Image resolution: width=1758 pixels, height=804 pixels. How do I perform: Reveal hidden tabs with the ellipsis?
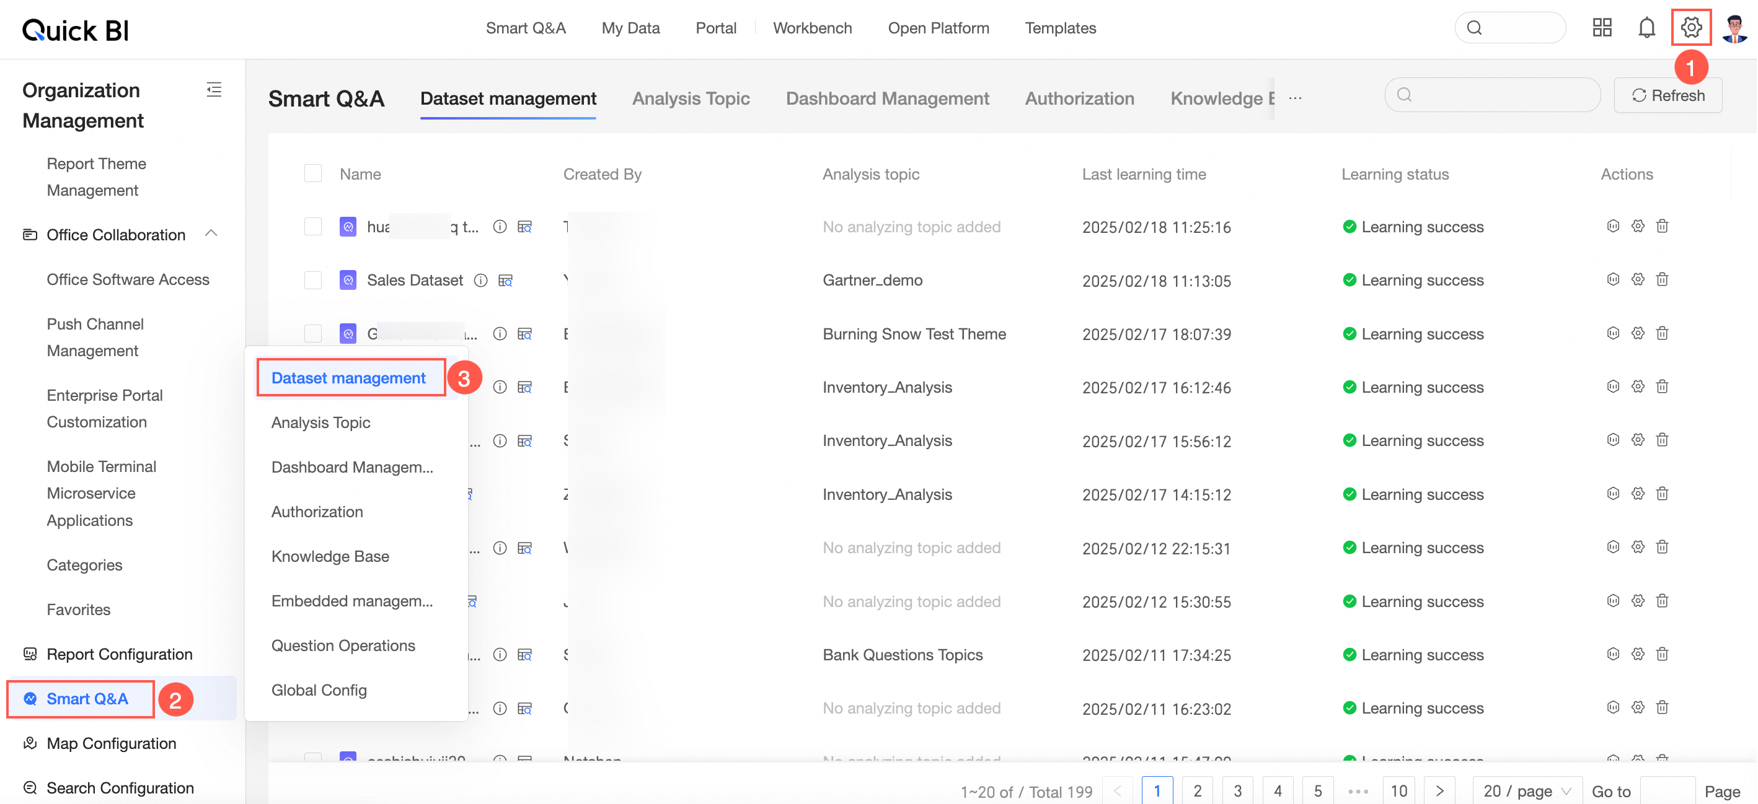[x=1296, y=97]
